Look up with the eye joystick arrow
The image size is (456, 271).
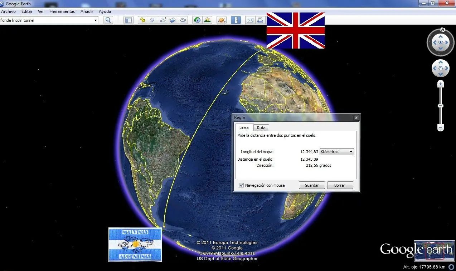(441, 36)
